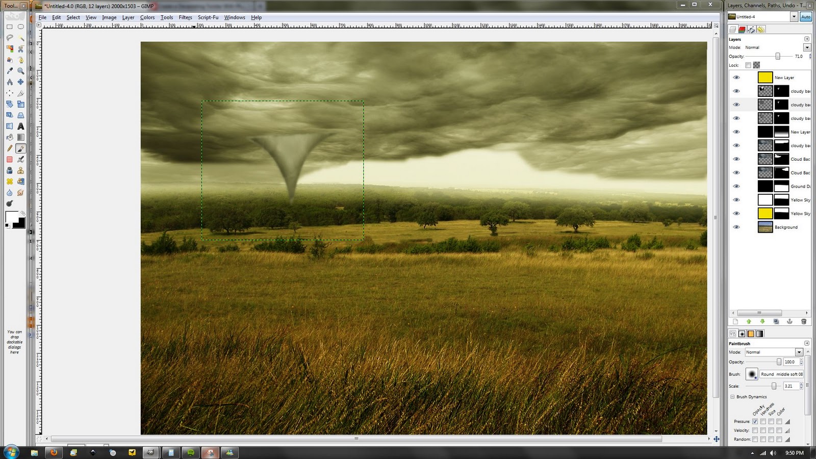Toggle visibility of the Ground layer

click(x=736, y=186)
